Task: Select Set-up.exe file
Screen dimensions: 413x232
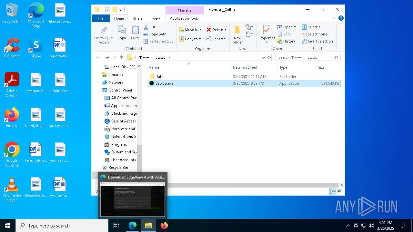Action: click(x=244, y=83)
